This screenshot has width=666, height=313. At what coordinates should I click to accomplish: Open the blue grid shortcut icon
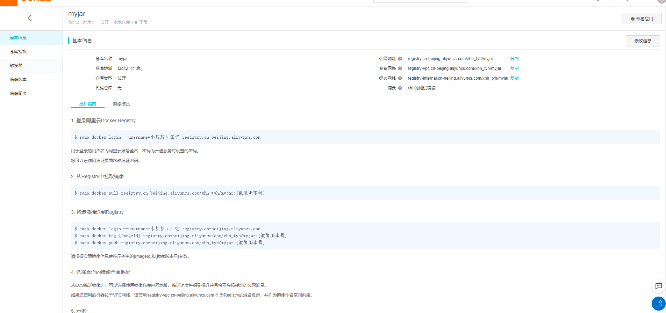[659, 303]
